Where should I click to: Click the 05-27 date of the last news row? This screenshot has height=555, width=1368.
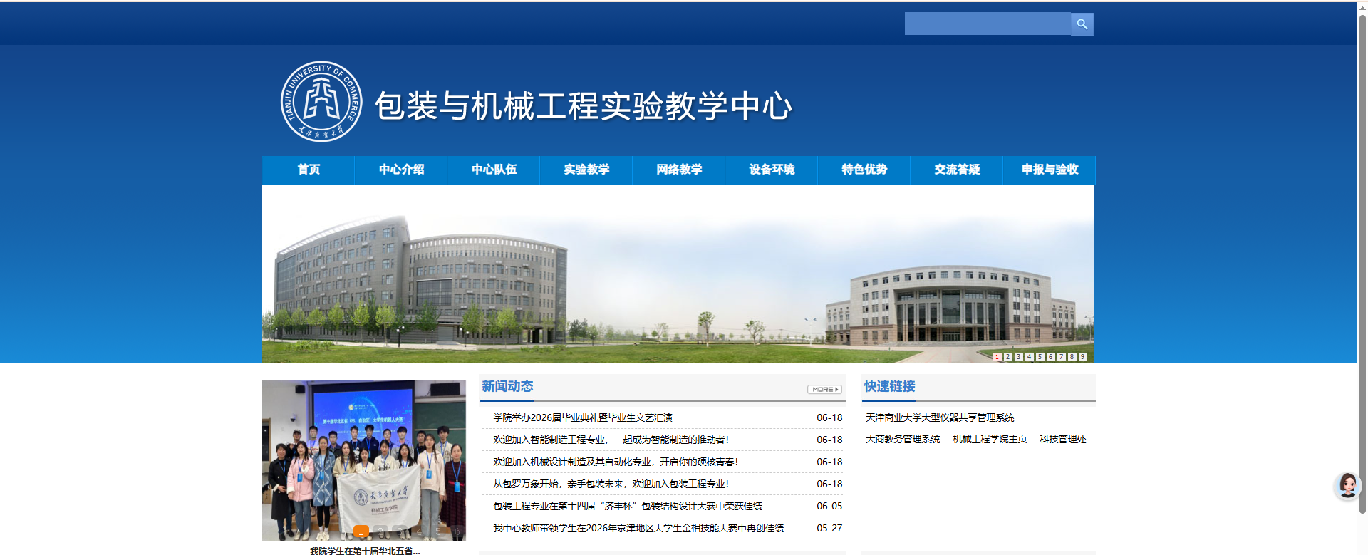point(829,528)
